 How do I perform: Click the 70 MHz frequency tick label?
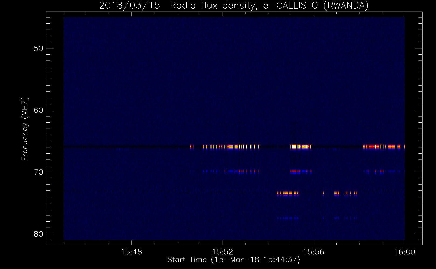tap(39, 172)
